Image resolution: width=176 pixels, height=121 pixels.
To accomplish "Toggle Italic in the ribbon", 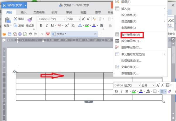I will coord(47,25).
